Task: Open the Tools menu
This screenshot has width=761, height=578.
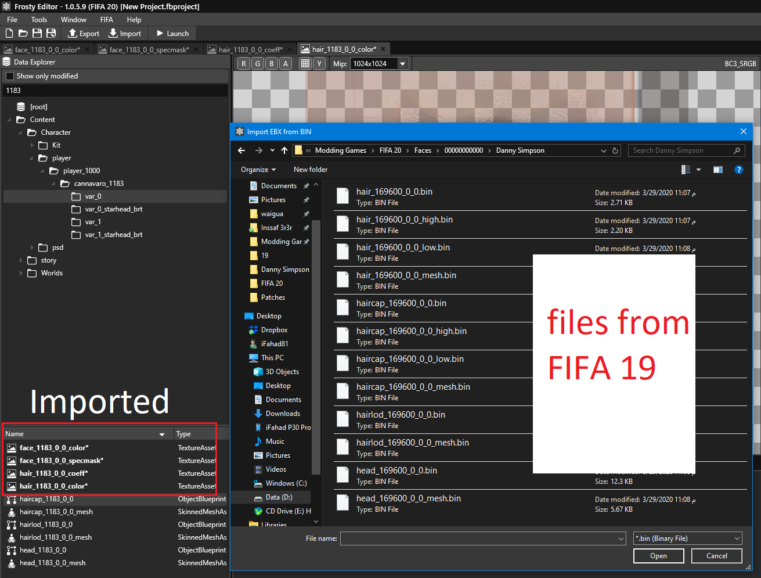Action: pyautogui.click(x=39, y=19)
